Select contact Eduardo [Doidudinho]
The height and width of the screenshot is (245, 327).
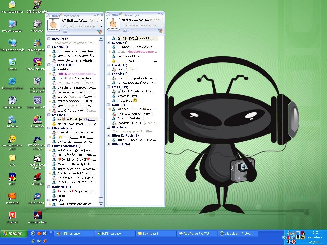[x=128, y=118]
